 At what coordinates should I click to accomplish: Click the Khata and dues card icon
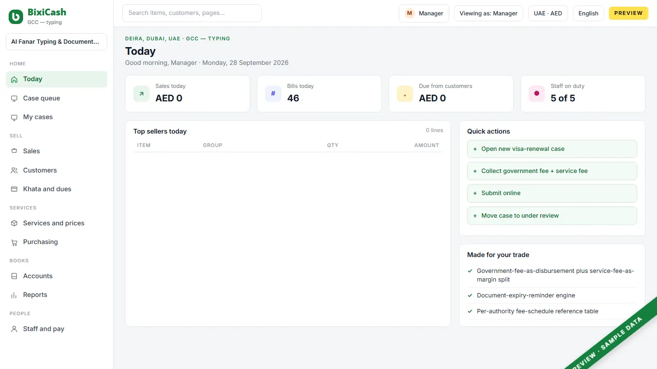(x=14, y=189)
